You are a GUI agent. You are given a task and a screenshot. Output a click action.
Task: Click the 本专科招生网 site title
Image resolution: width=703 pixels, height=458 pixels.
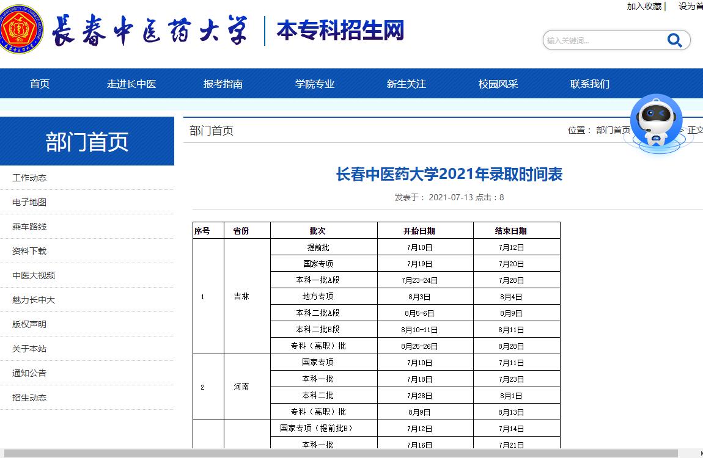coord(340,31)
